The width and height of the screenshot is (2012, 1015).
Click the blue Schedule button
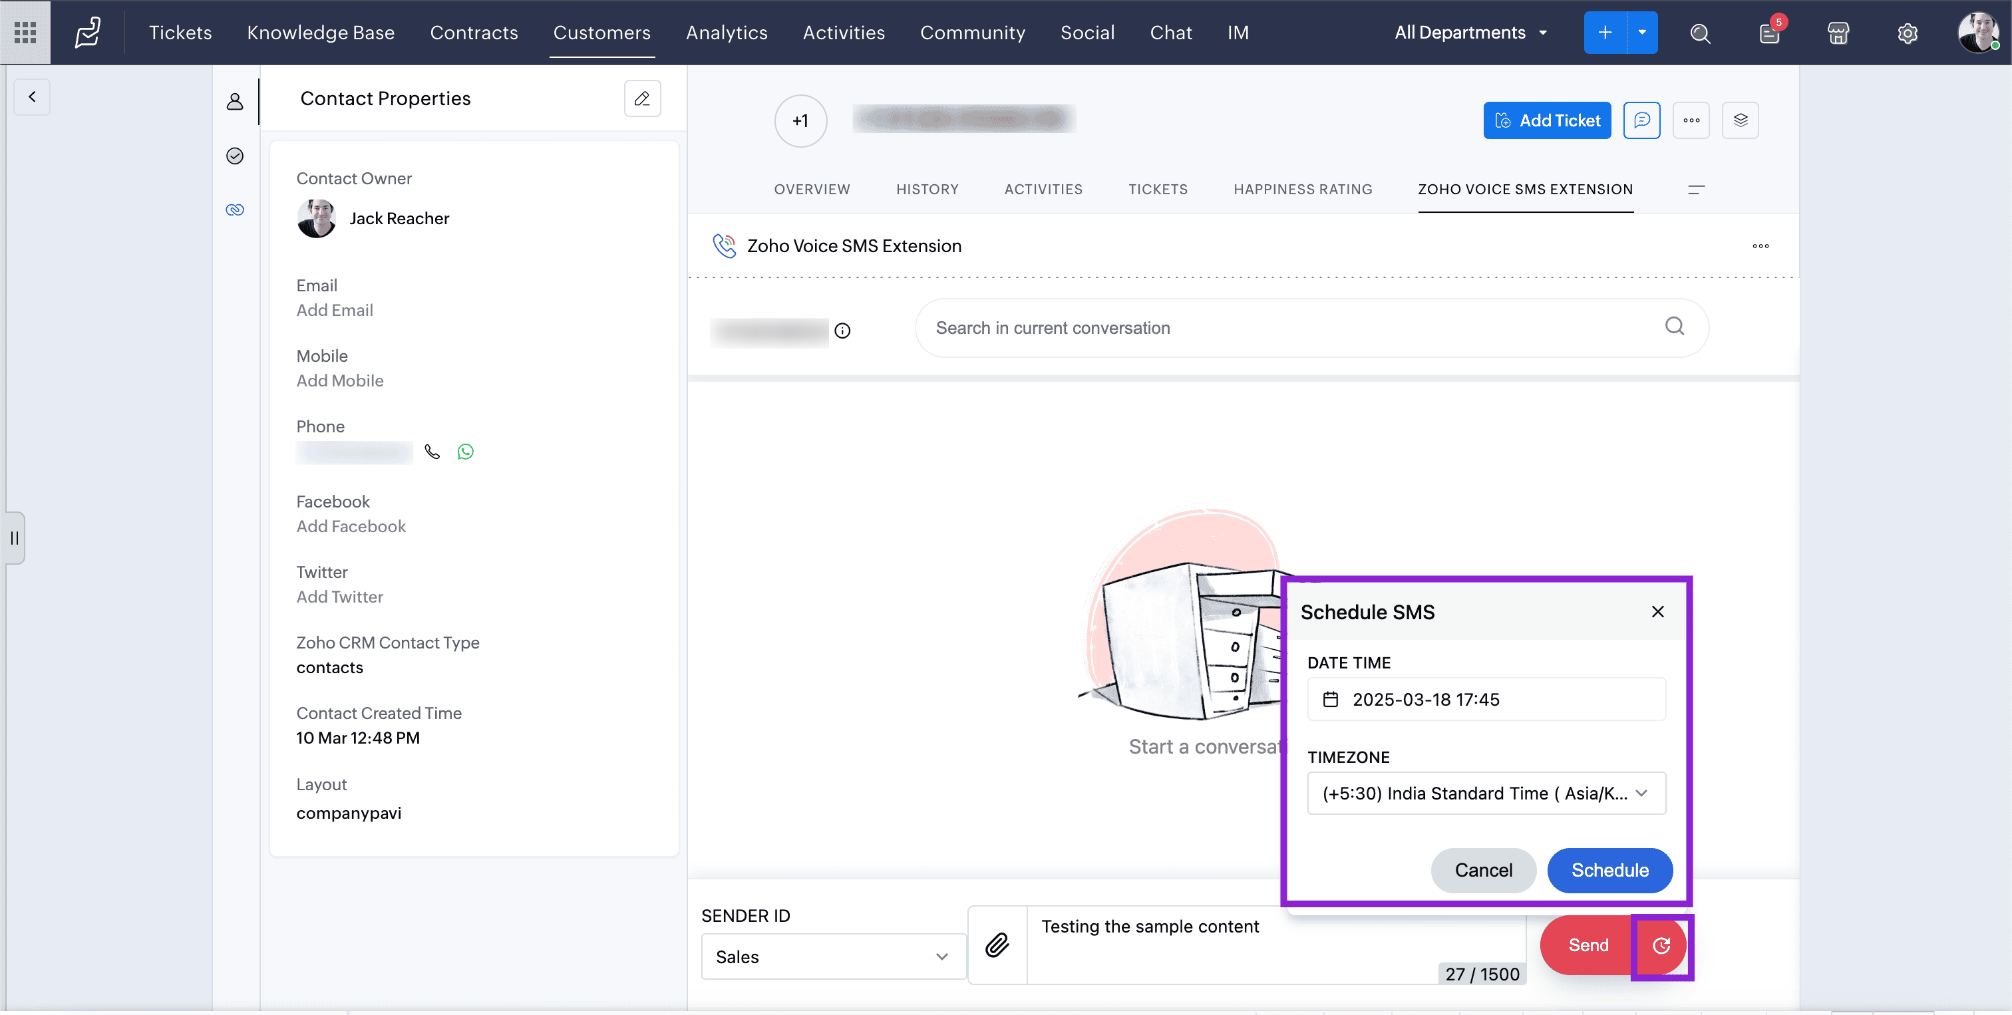1609,870
